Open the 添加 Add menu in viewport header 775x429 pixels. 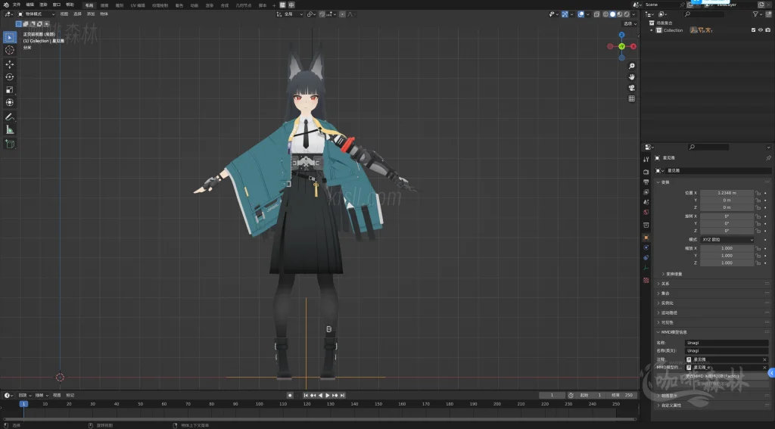pos(91,14)
